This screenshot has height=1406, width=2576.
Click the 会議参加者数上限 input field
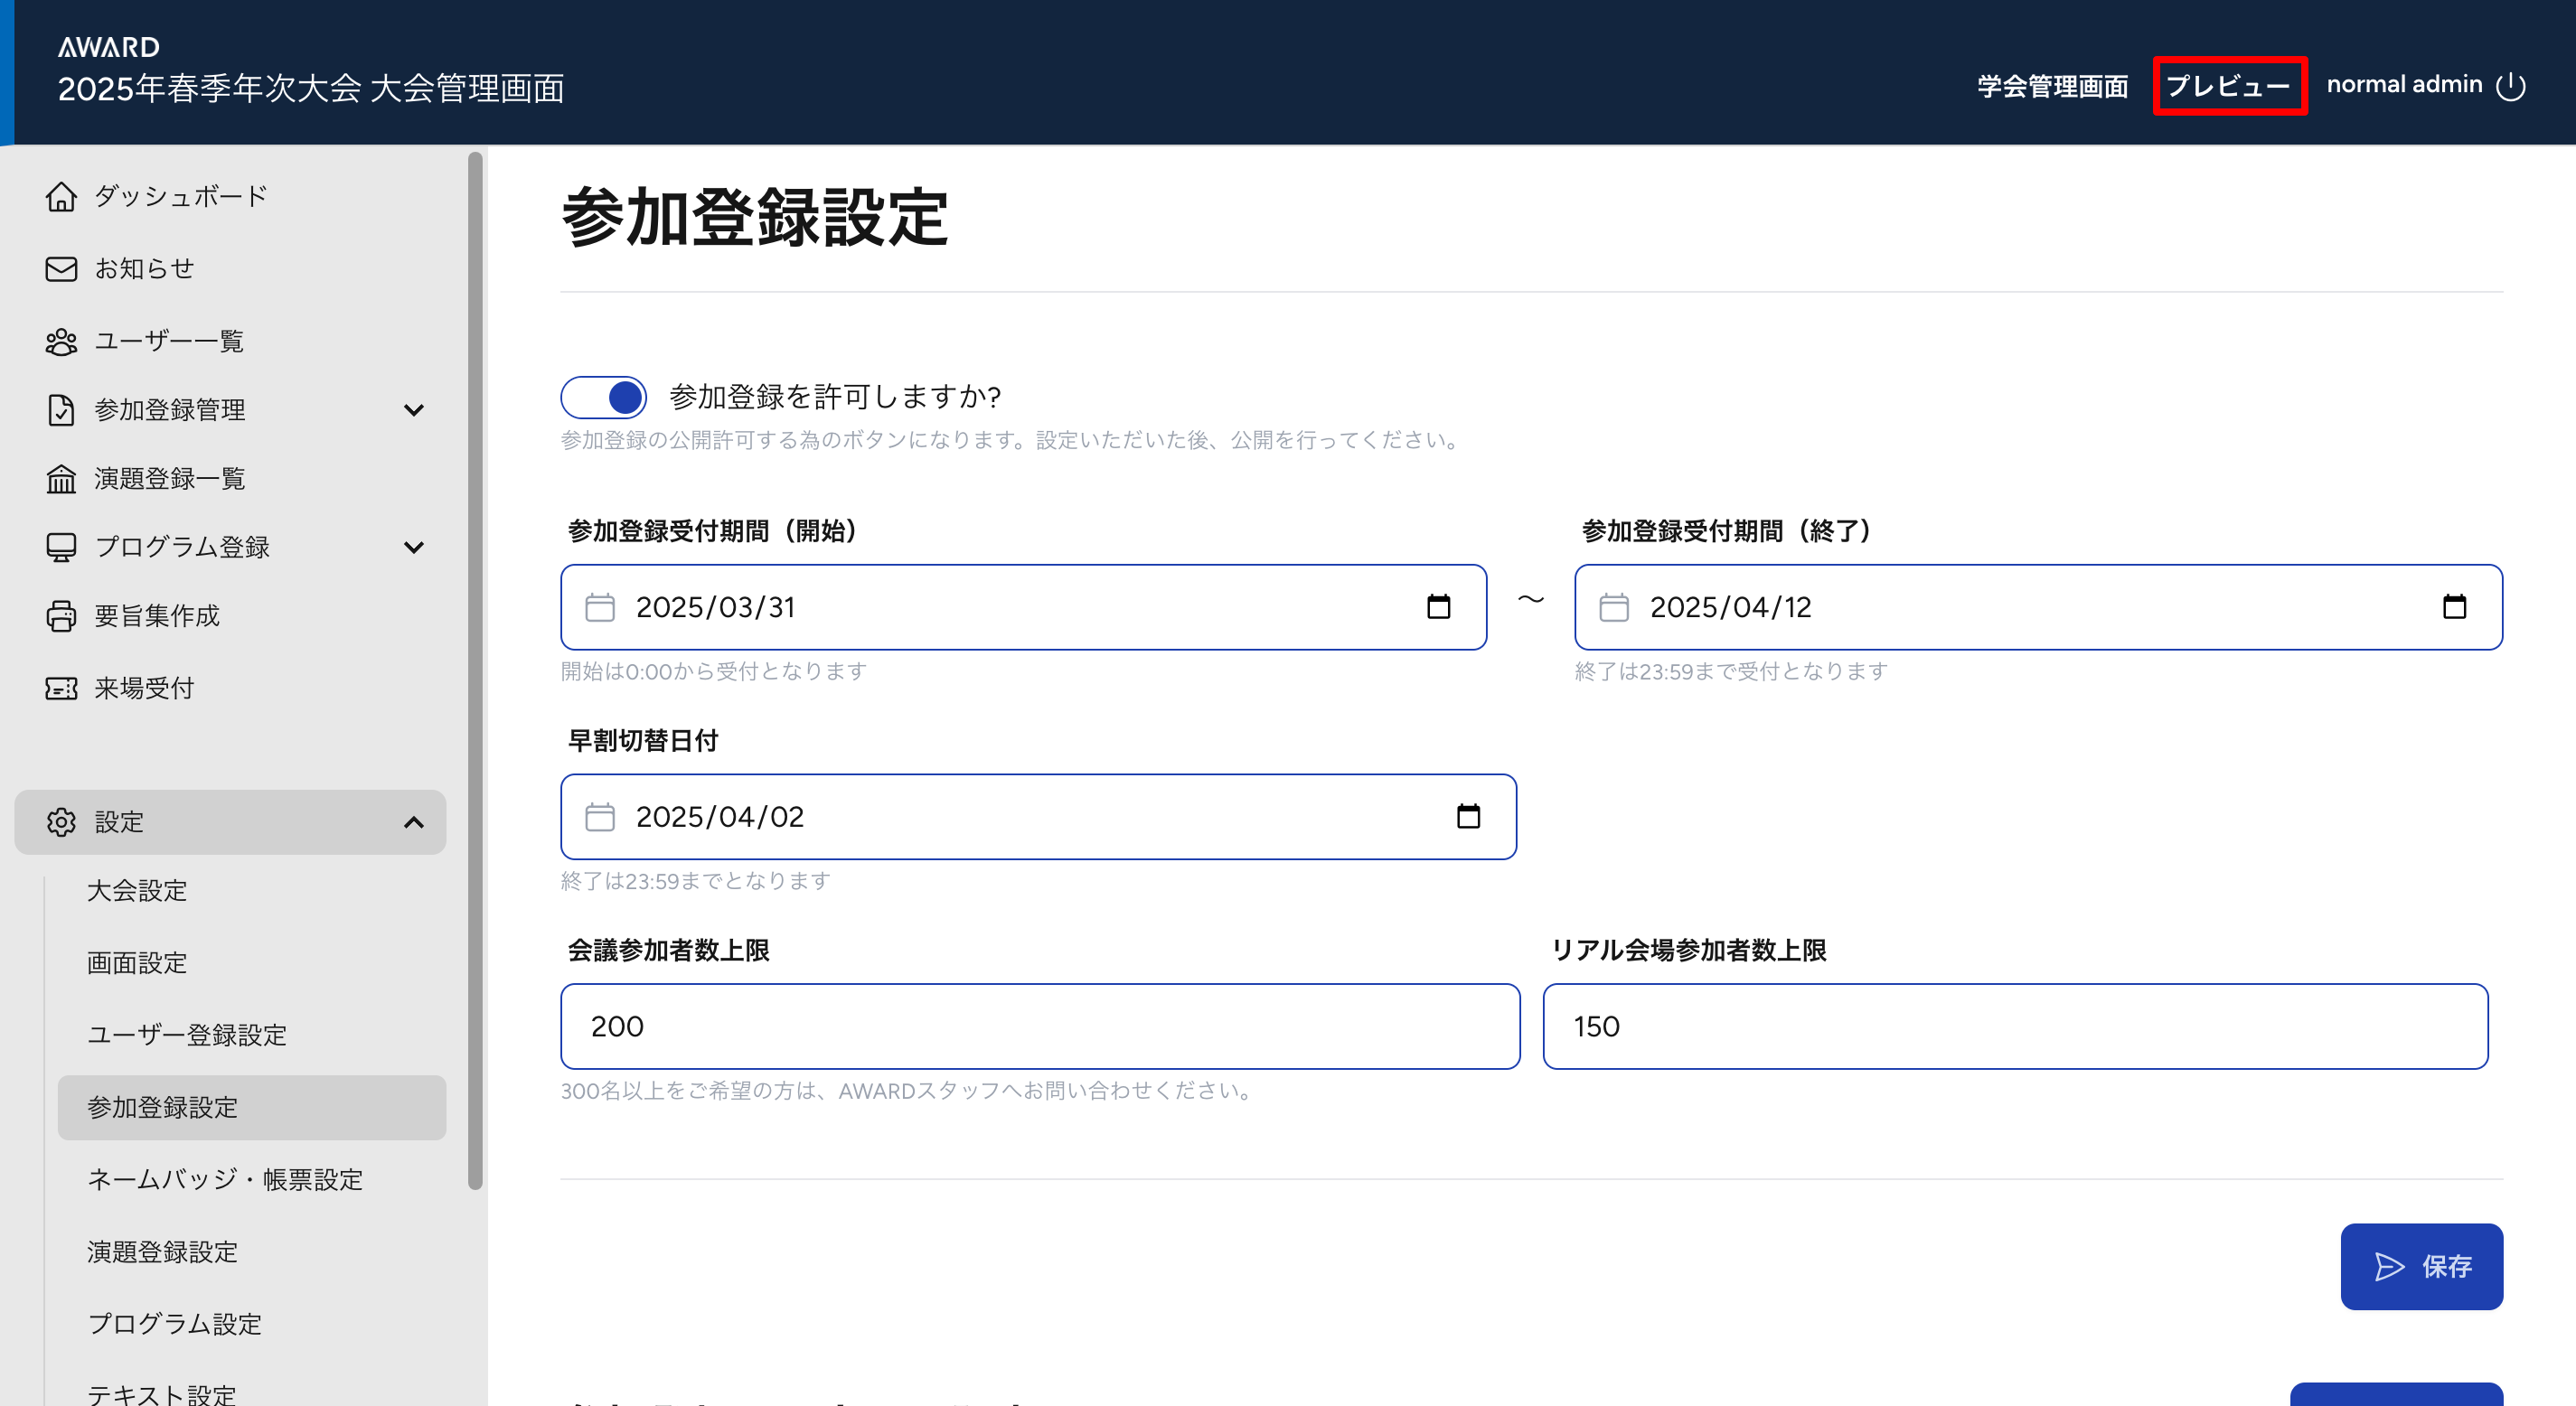(x=1039, y=1026)
